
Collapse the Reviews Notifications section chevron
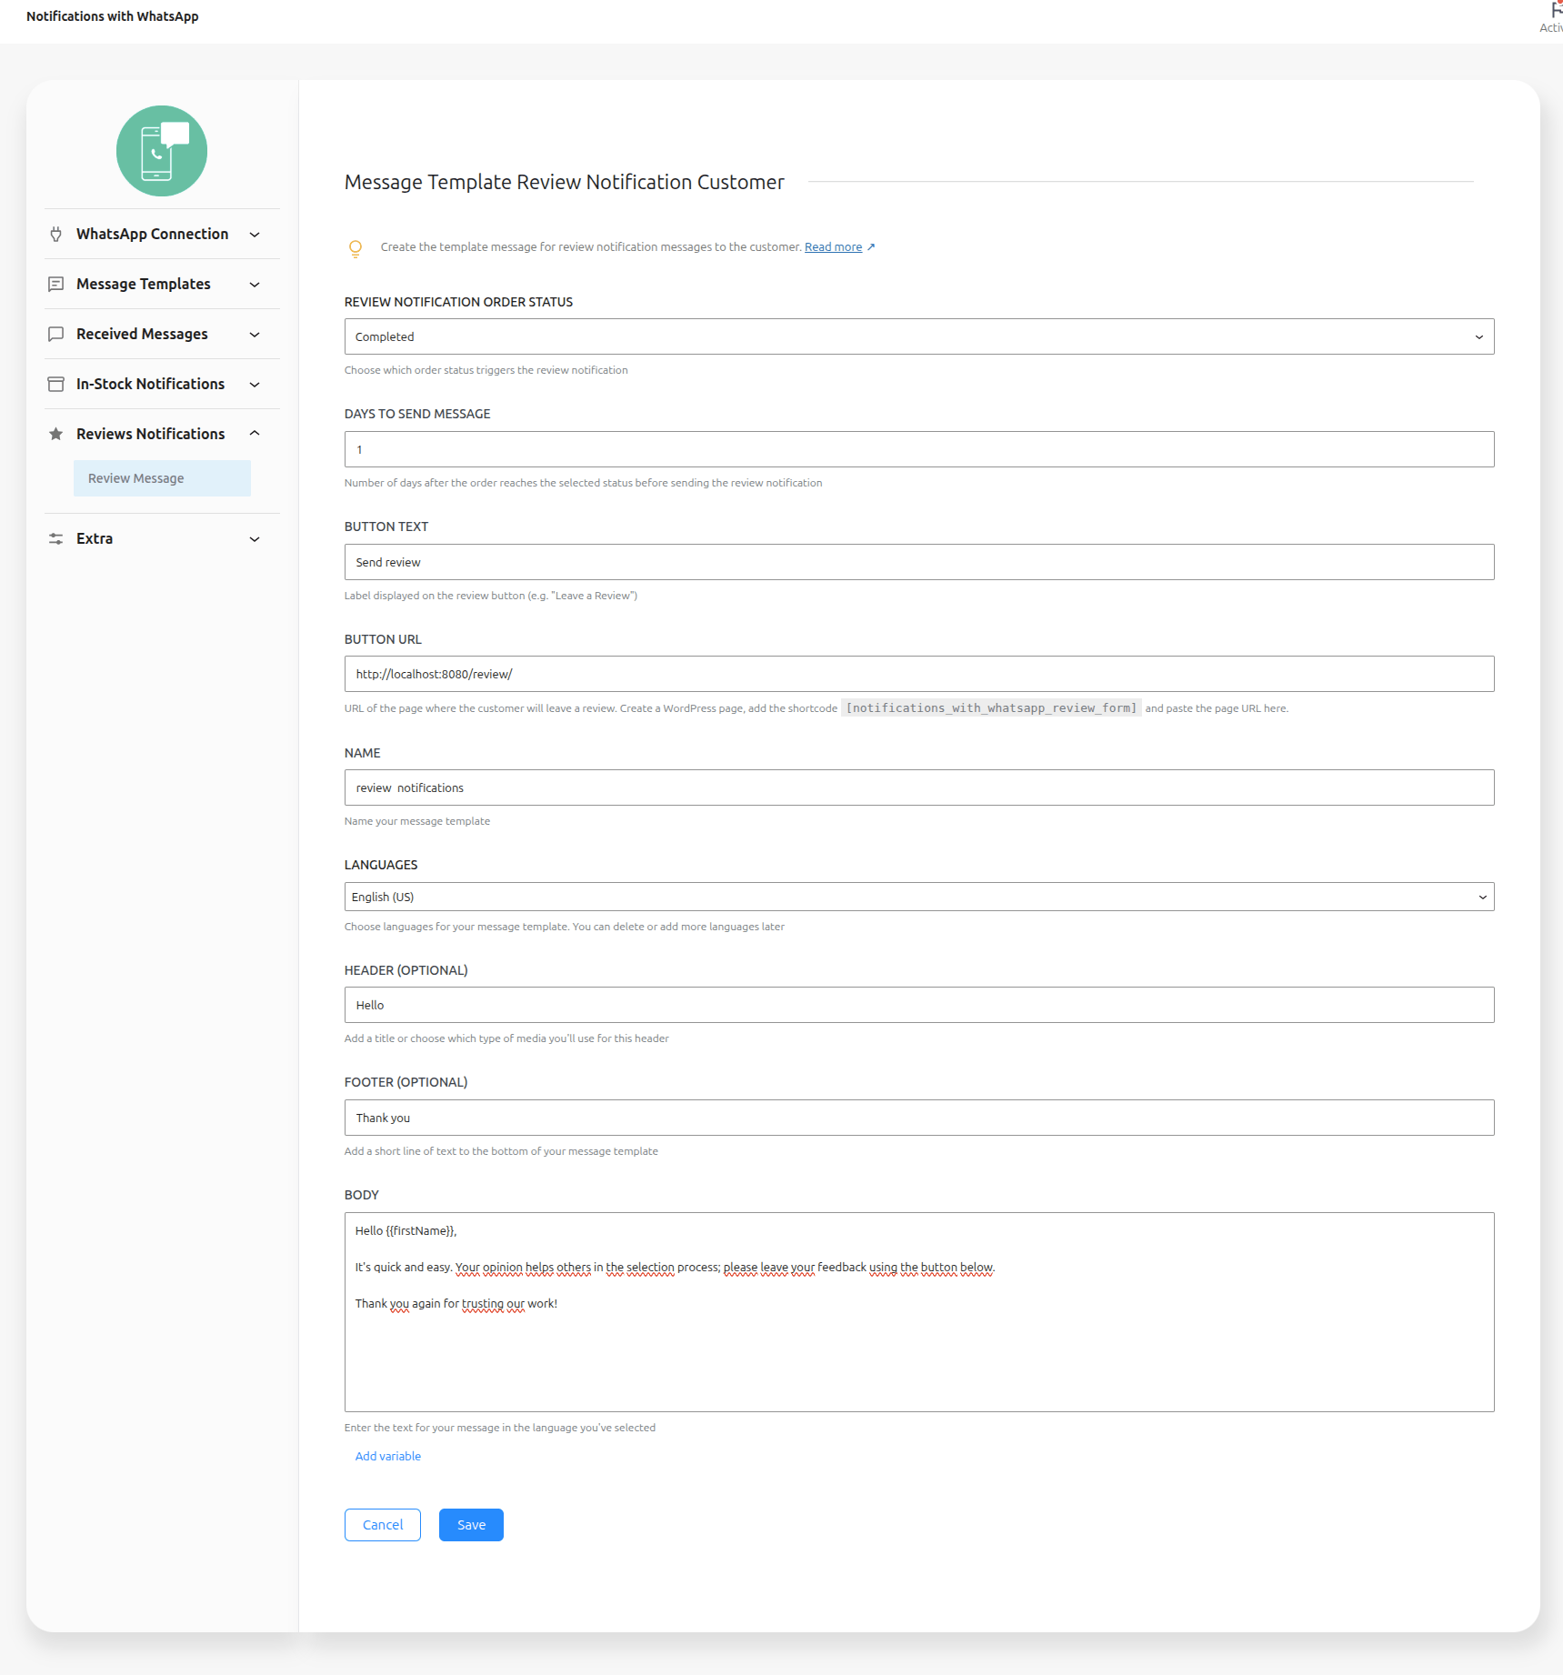(x=255, y=434)
